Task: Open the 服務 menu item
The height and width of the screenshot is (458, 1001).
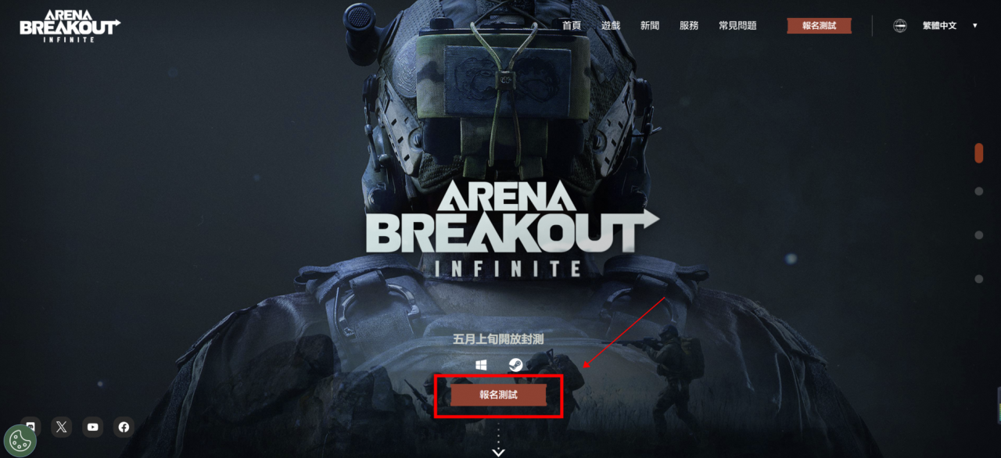Action: (x=689, y=26)
